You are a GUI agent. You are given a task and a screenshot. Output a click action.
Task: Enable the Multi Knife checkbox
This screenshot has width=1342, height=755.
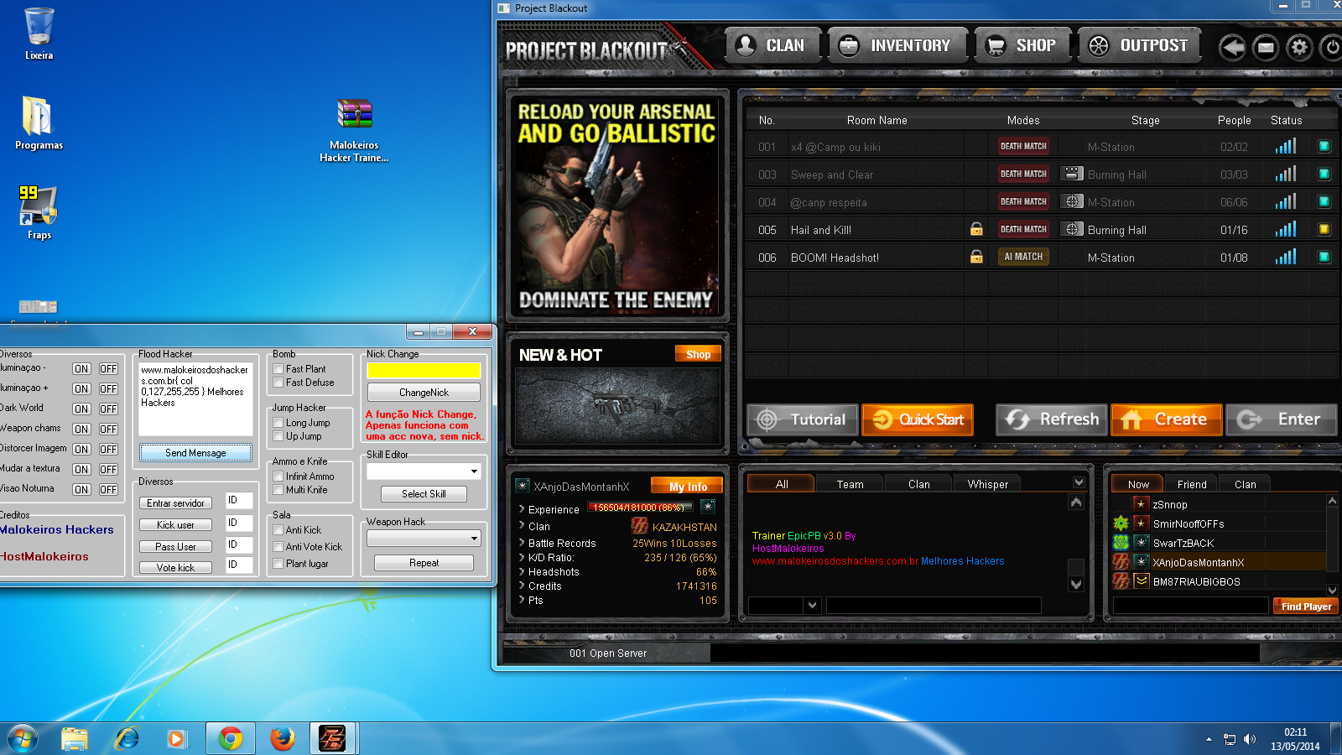[278, 490]
